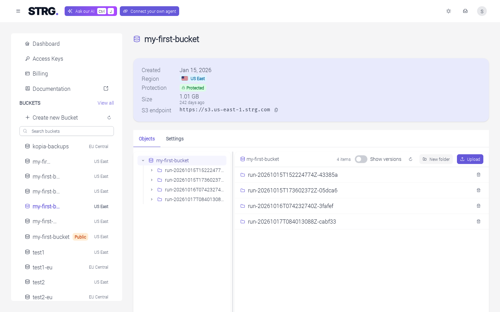This screenshot has height=312, width=500.
Task: Click Connect your own agent button
Action: coord(149,11)
